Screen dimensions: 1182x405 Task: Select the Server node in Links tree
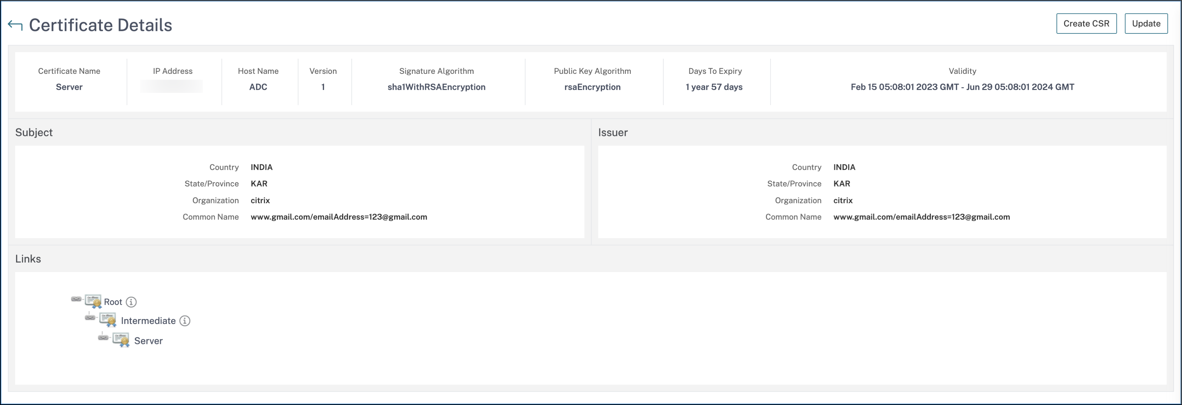148,341
